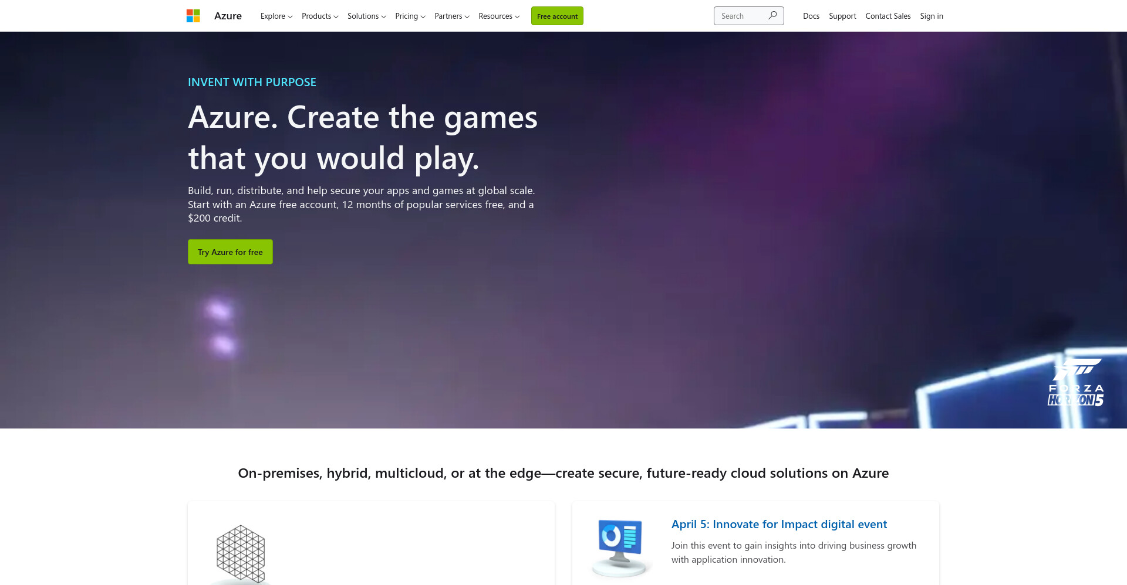
Task: Open the Azure home link
Action: click(228, 16)
